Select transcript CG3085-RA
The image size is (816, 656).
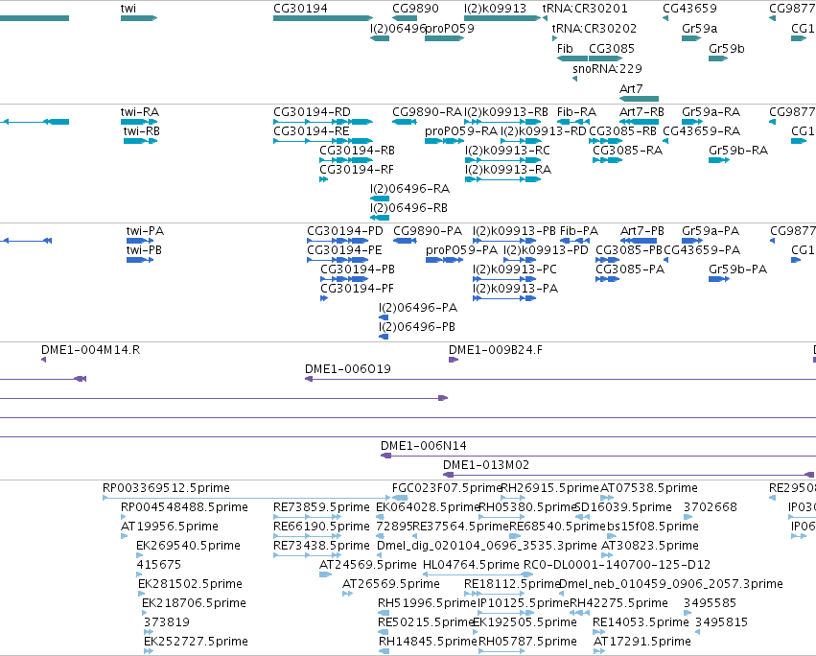607,160
